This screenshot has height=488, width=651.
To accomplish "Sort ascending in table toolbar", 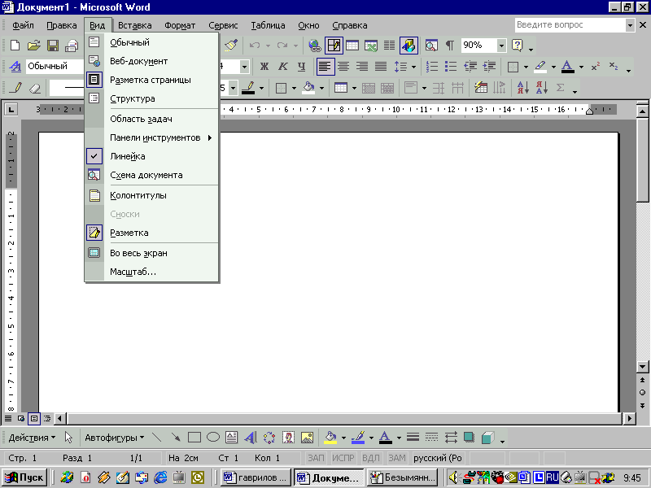I will [x=522, y=88].
